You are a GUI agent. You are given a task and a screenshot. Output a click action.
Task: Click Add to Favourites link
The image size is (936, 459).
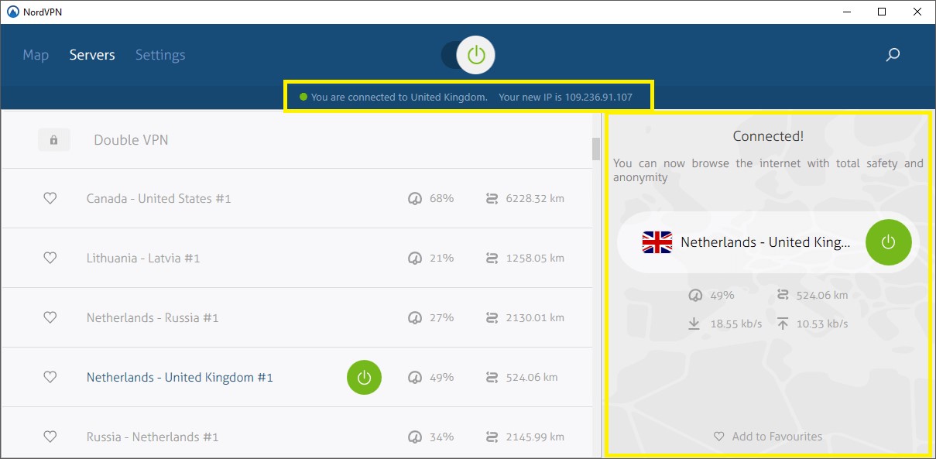pos(768,437)
